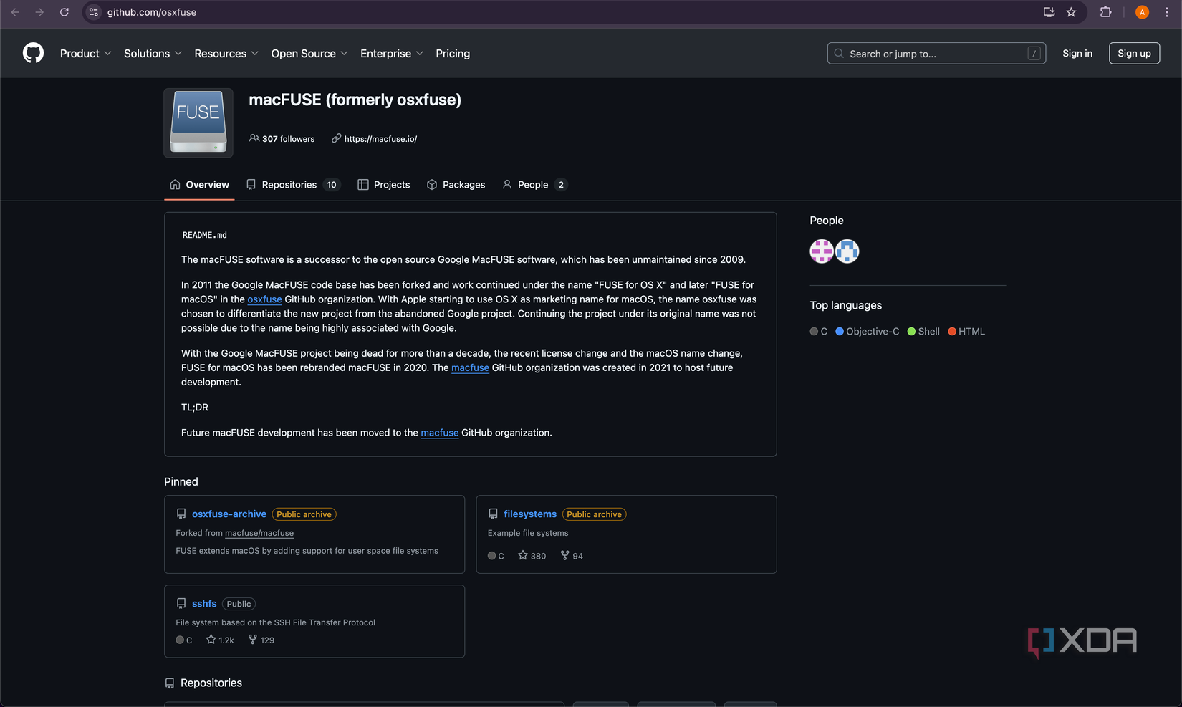
Task: Expand the Solutions dropdown
Action: 153,54
